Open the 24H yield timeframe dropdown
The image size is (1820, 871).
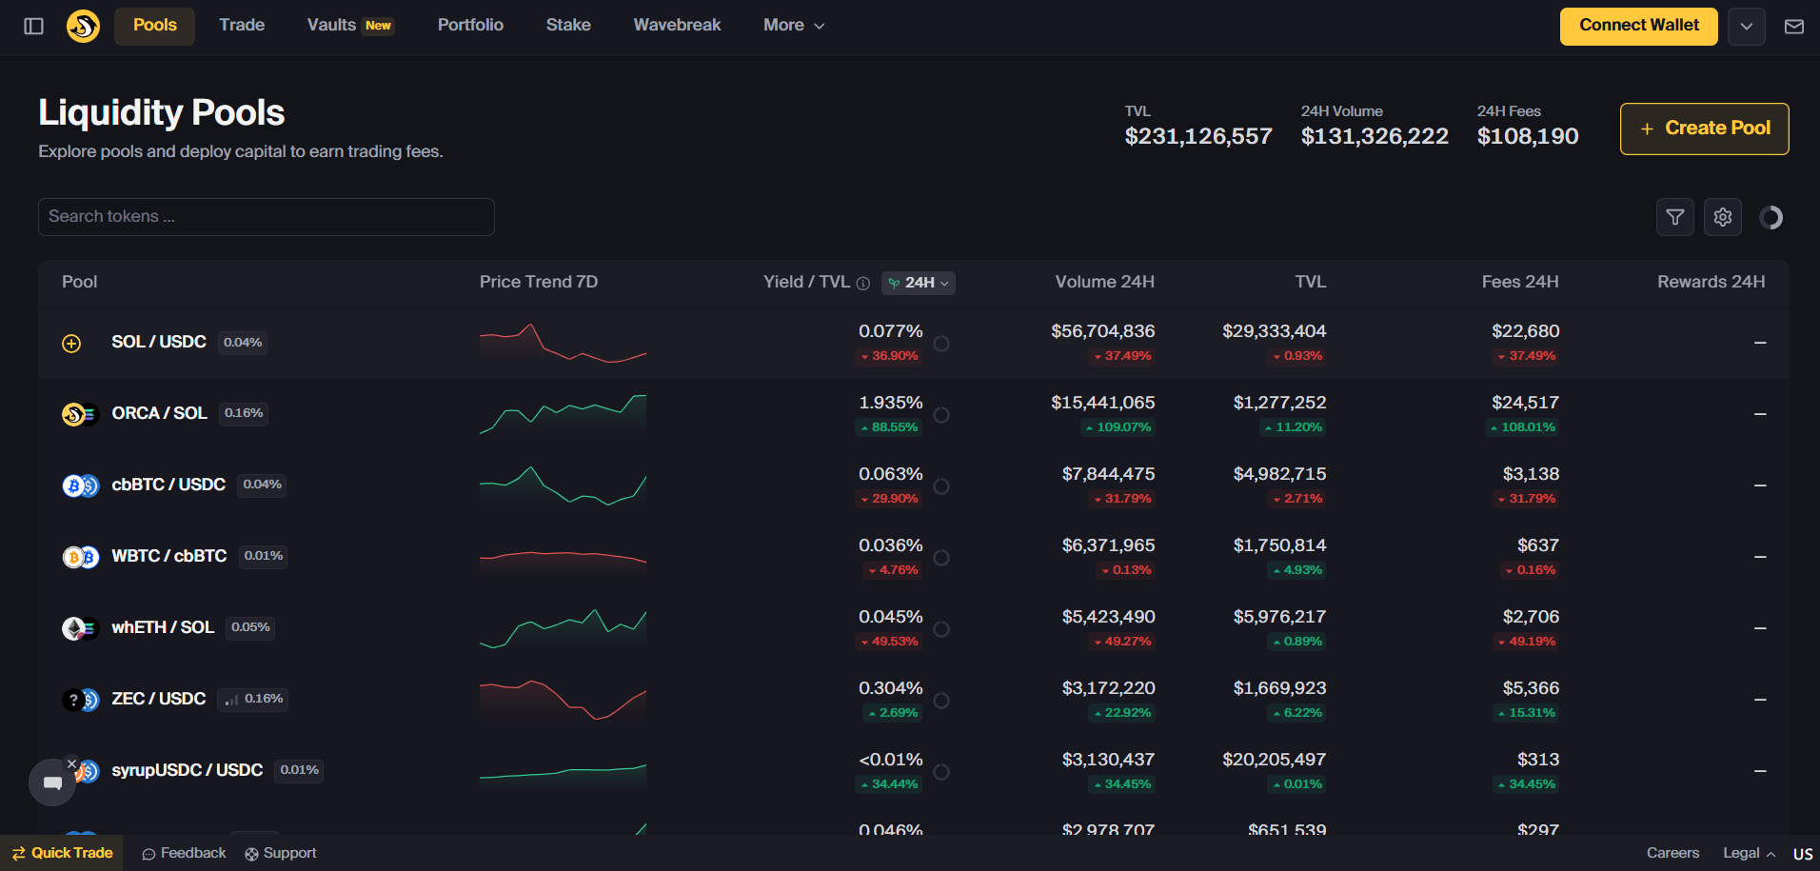(918, 283)
